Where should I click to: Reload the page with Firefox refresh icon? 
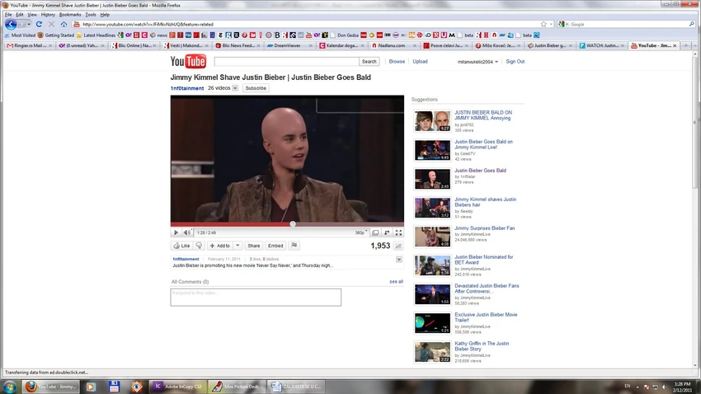coord(39,24)
